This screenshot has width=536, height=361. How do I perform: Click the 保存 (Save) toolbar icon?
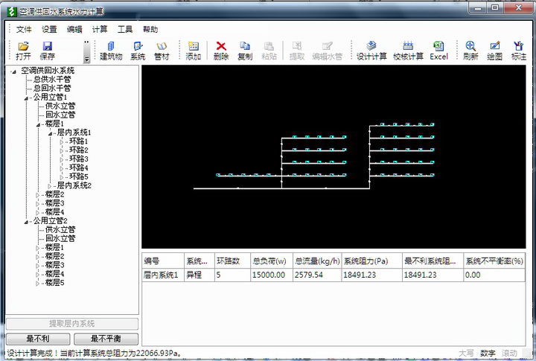pyautogui.click(x=47, y=51)
